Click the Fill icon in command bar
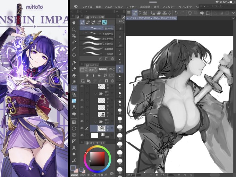Image resolution: width=236 pixels, height=177 pixels. pyautogui.click(x=202, y=13)
